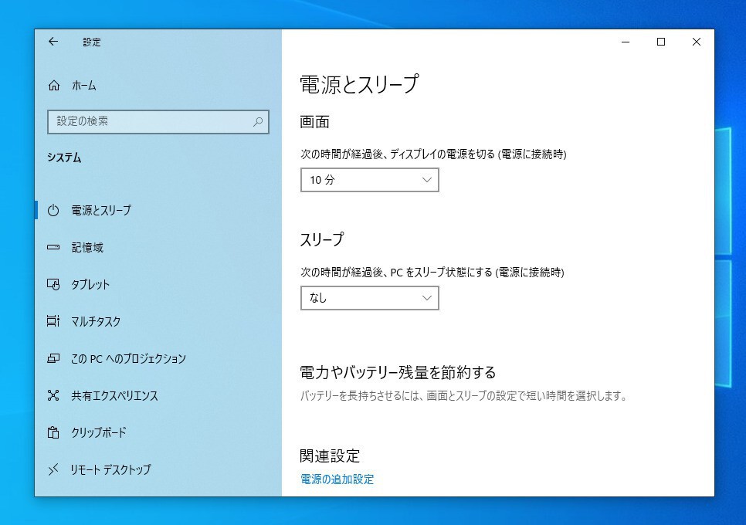Open the sleep time dropdown showing なし
The image size is (746, 525).
pos(370,298)
